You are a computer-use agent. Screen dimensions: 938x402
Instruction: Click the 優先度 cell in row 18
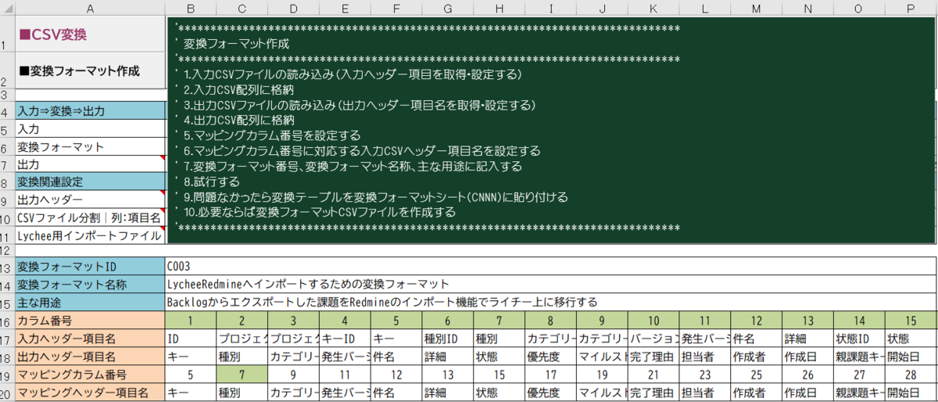tap(550, 357)
